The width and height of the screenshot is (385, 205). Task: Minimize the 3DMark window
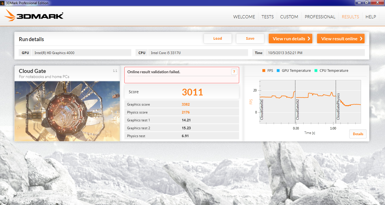tap(359, 3)
